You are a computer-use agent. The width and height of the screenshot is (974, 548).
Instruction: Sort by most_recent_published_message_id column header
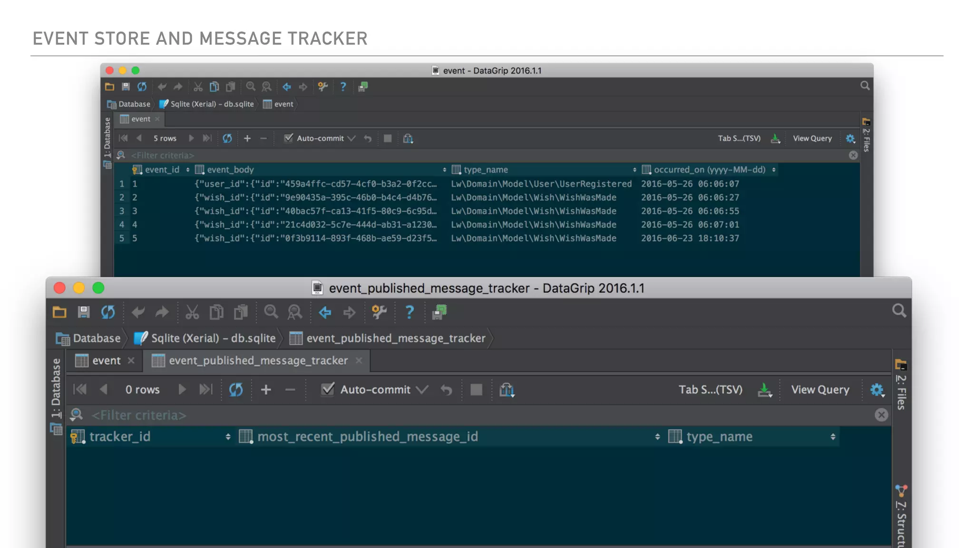coord(449,437)
